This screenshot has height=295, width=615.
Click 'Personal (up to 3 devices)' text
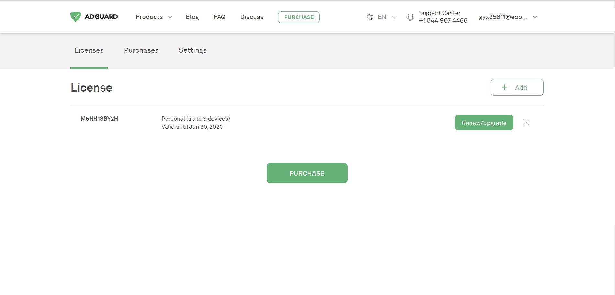pos(196,119)
